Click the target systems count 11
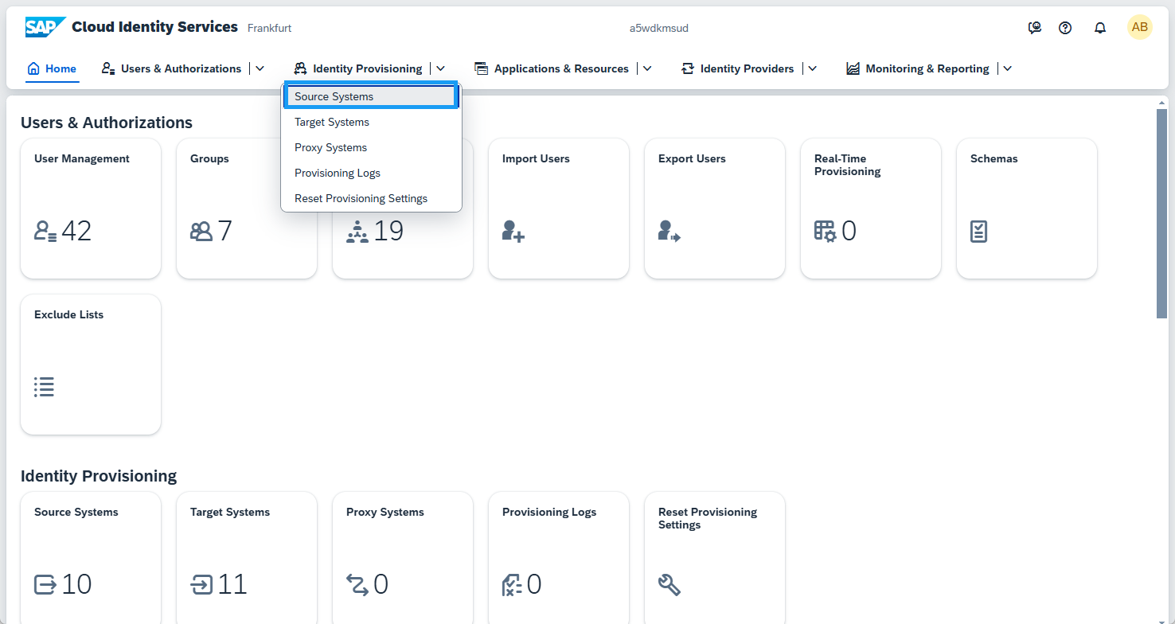 [x=232, y=584]
